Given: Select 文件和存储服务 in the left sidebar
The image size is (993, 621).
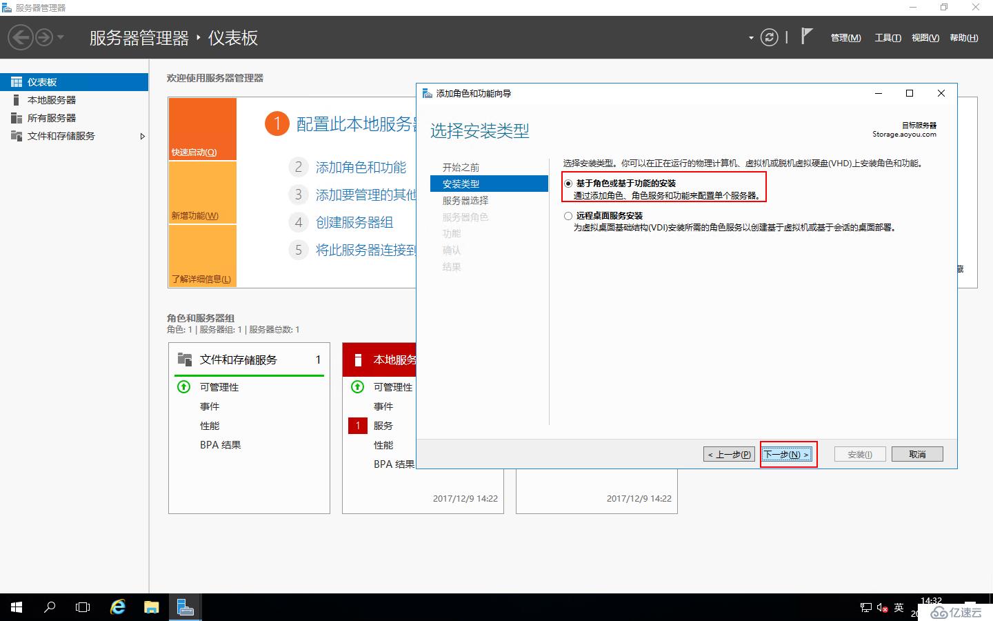Looking at the screenshot, I should [x=74, y=136].
